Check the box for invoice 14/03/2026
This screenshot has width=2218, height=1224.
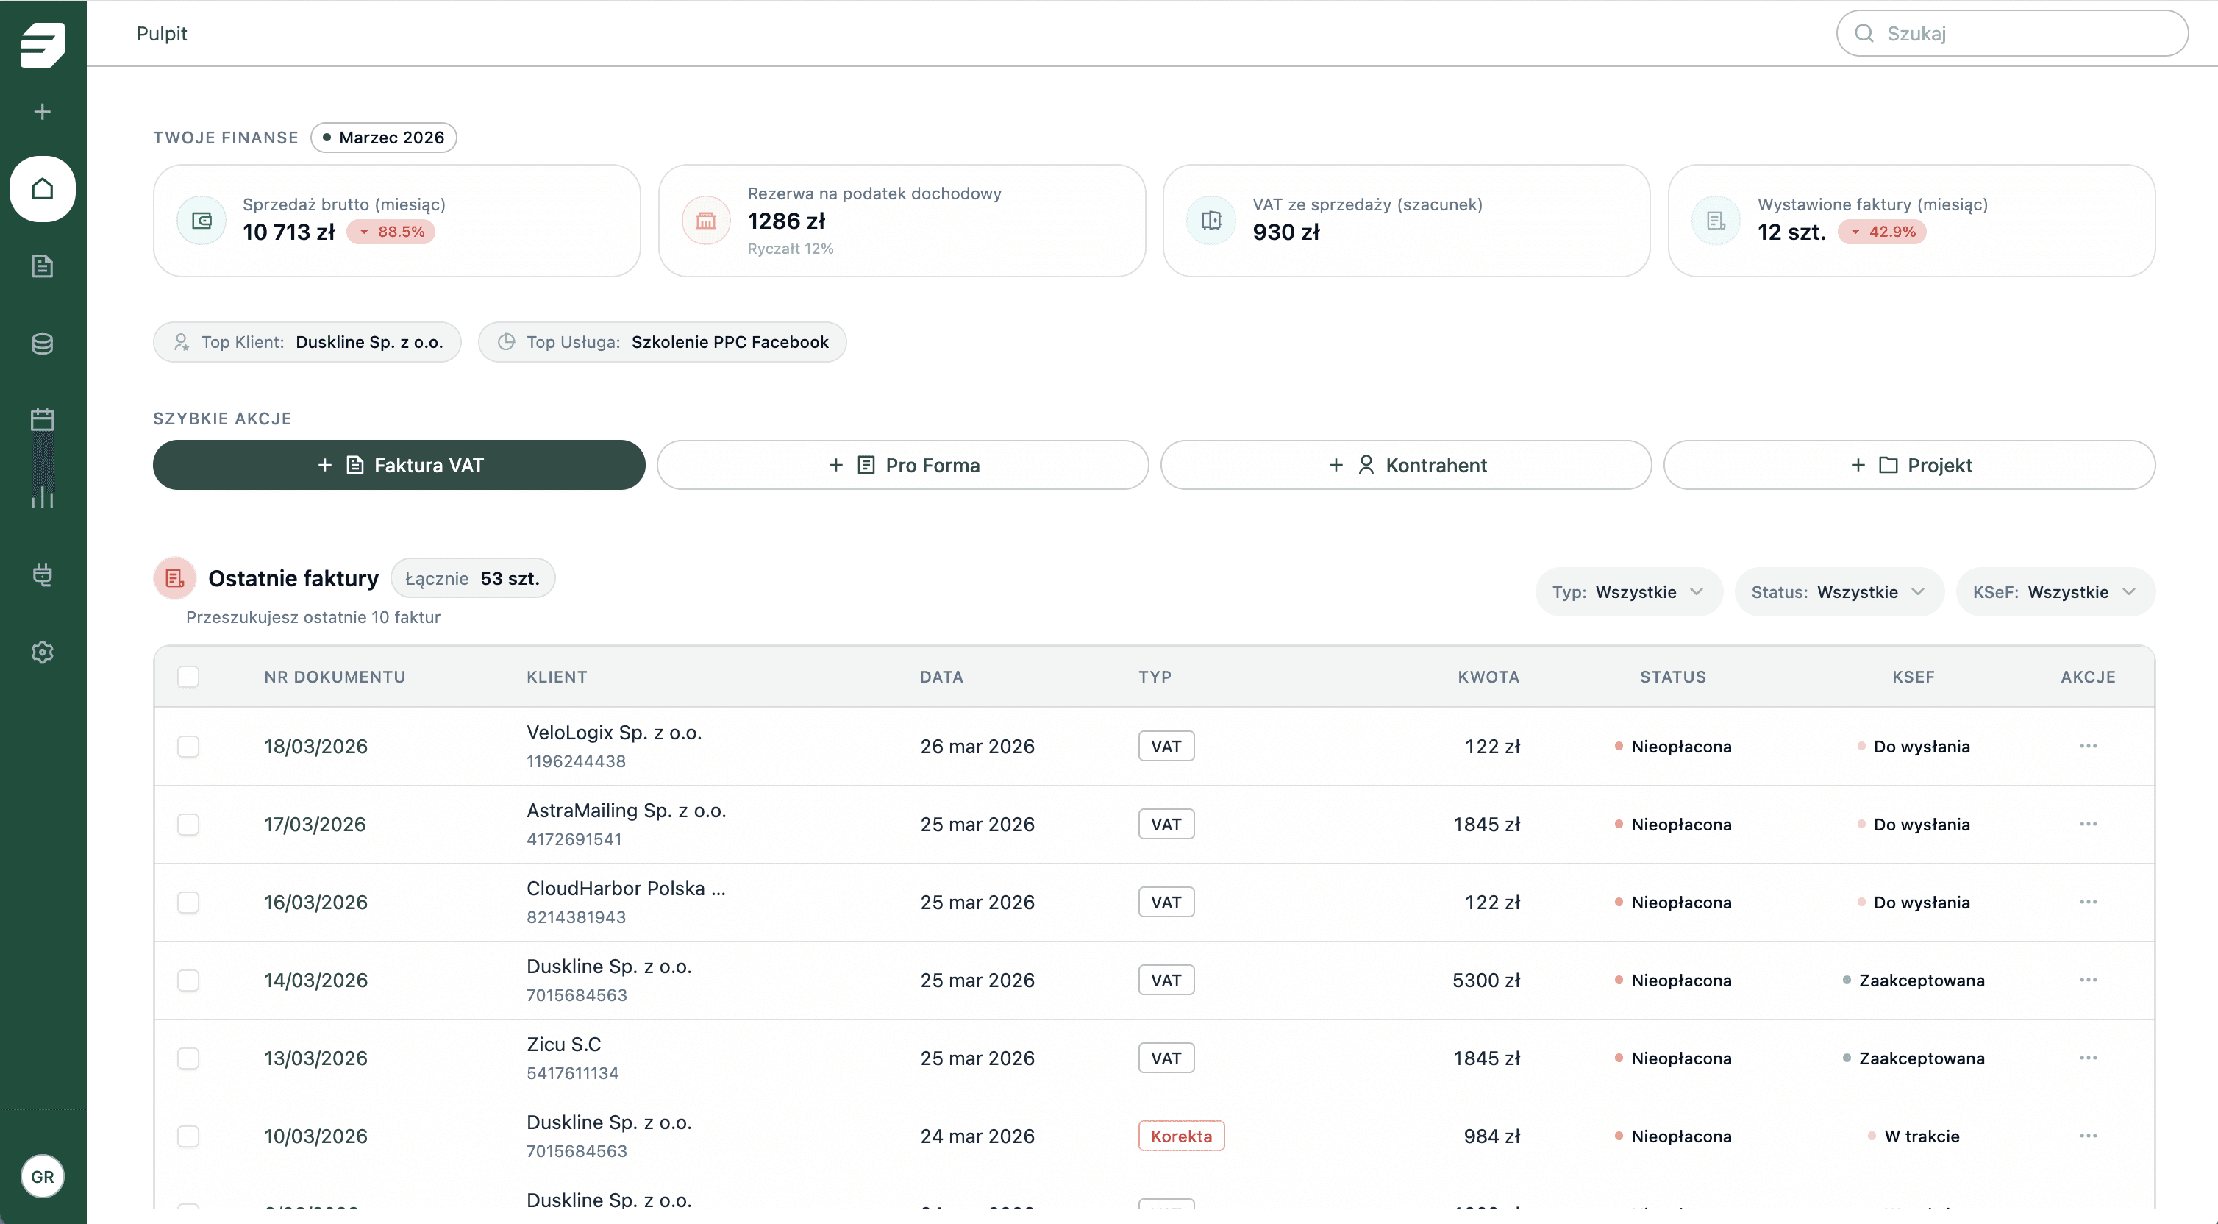(x=188, y=981)
